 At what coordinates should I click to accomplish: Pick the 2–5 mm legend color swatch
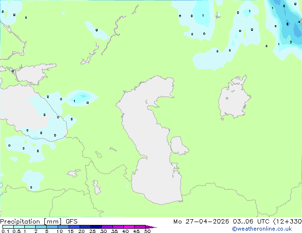[x=41, y=227]
